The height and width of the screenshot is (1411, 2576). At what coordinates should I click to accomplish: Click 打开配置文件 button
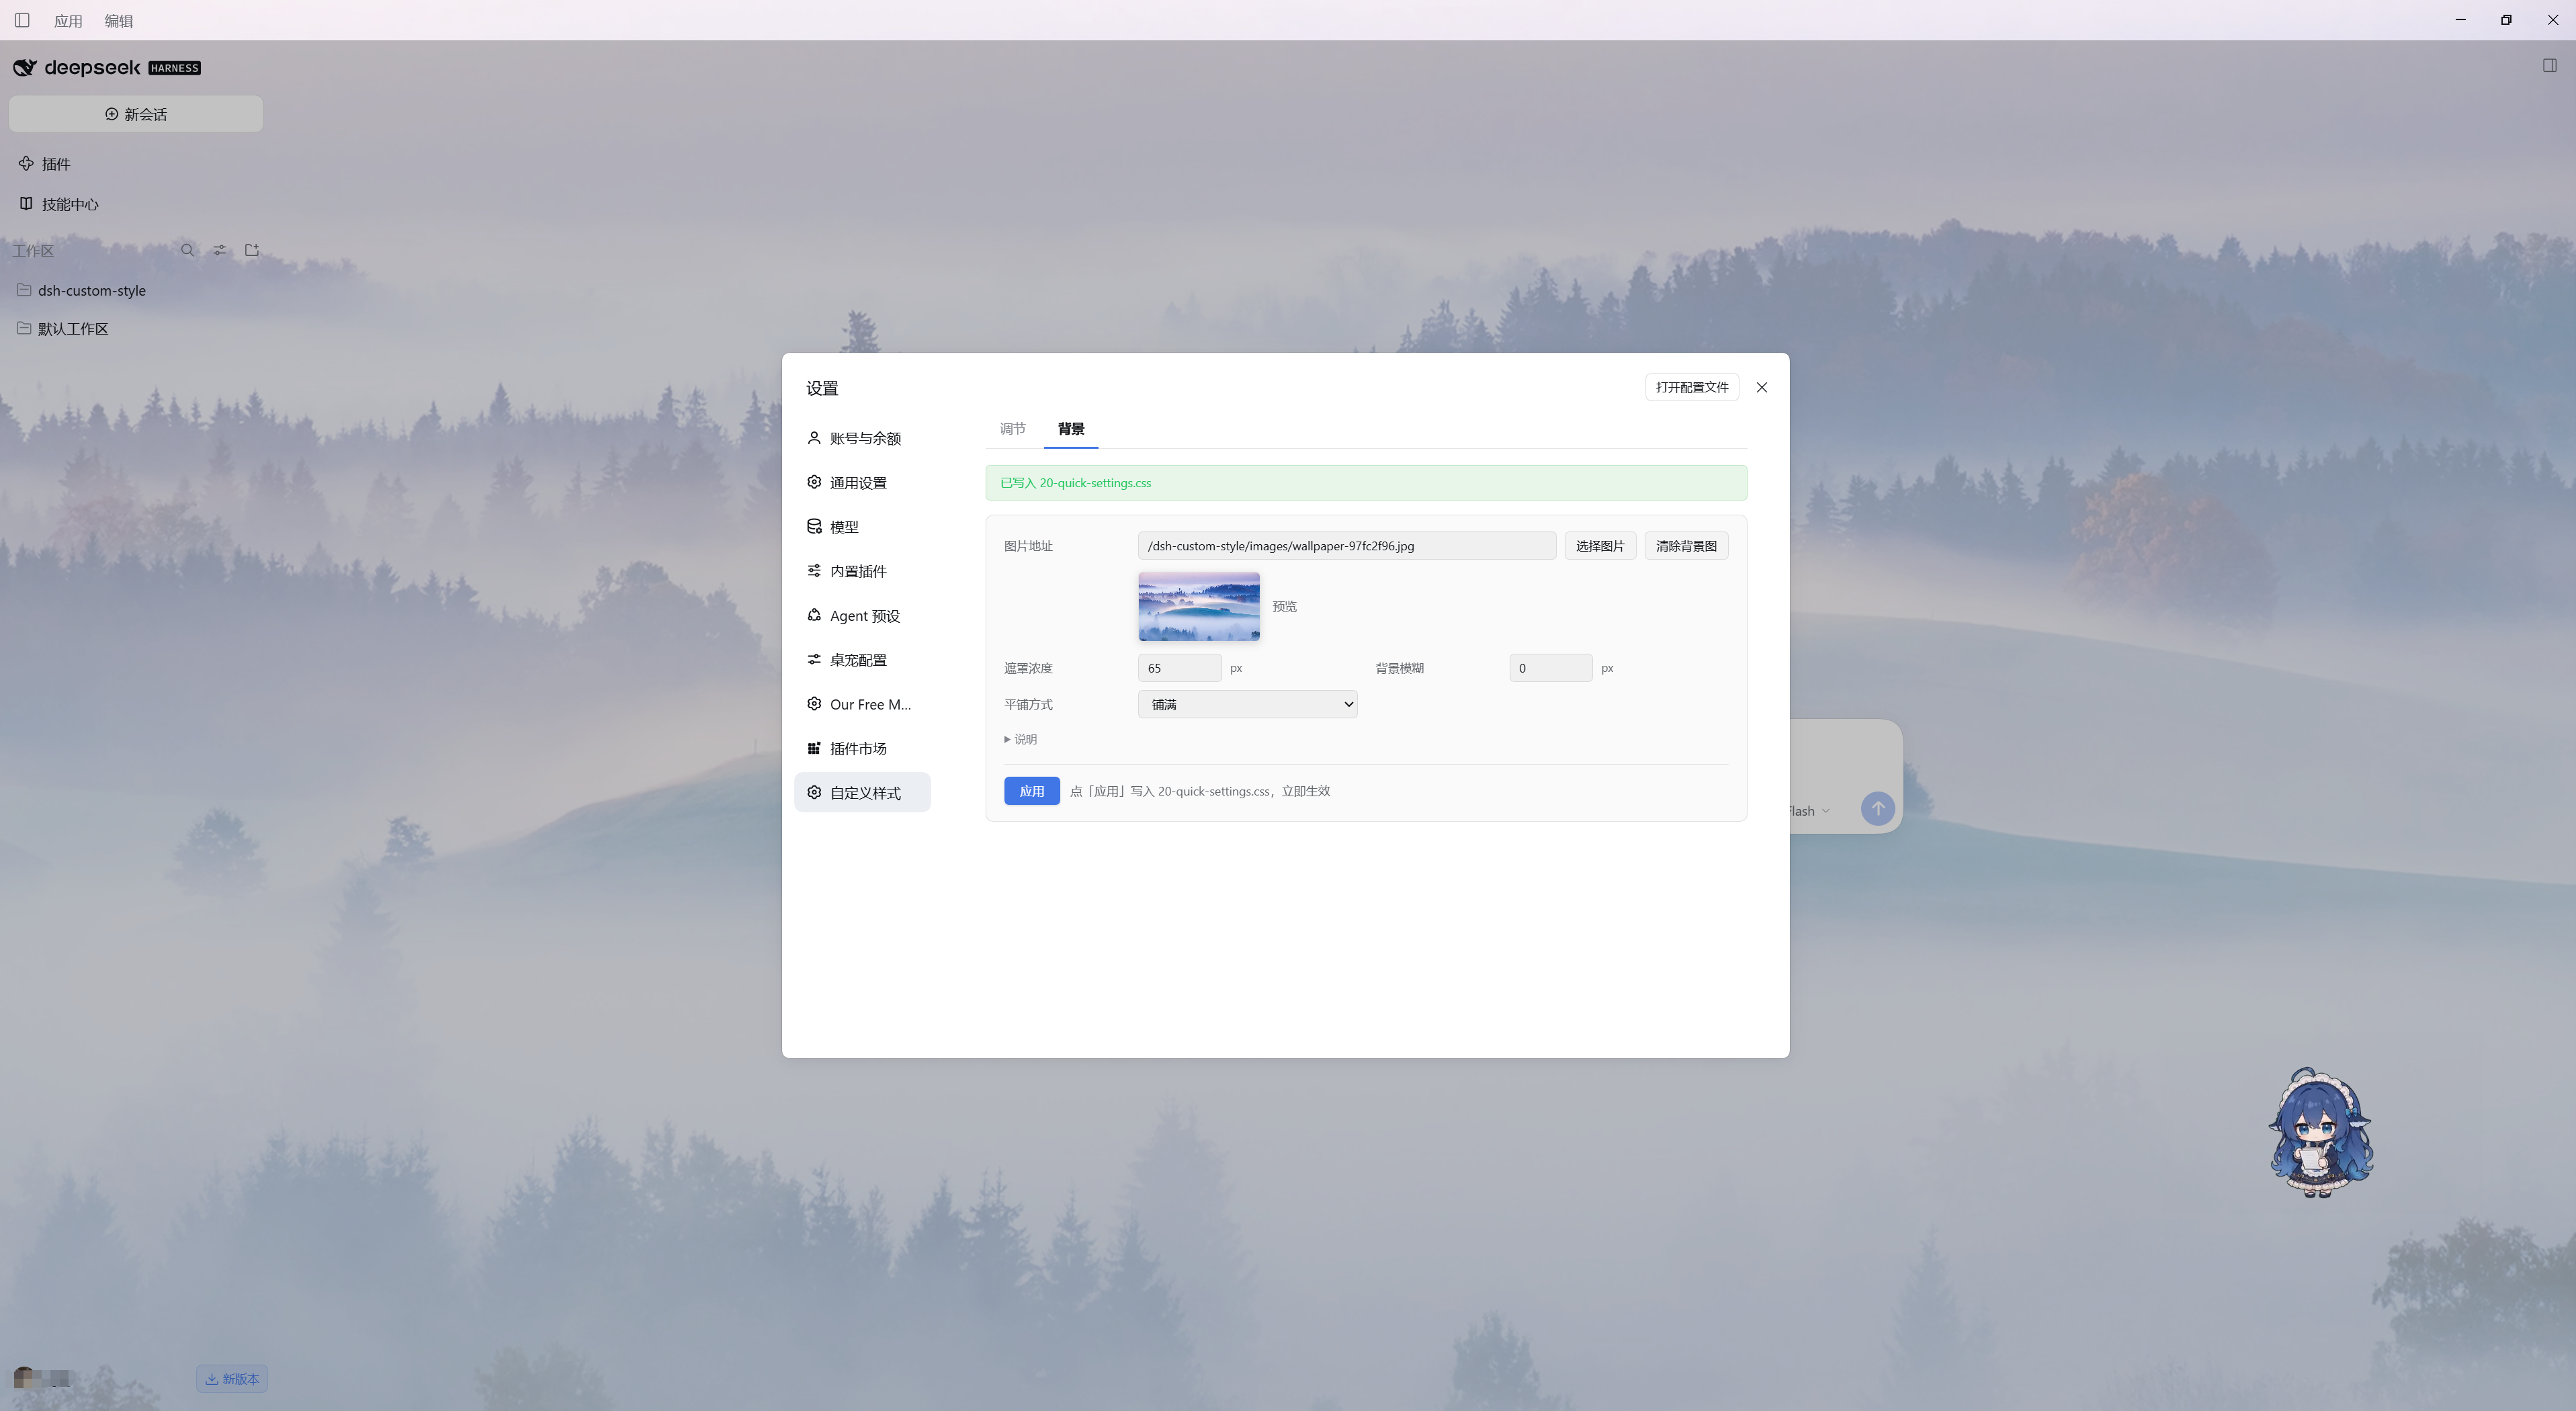pyautogui.click(x=1691, y=387)
